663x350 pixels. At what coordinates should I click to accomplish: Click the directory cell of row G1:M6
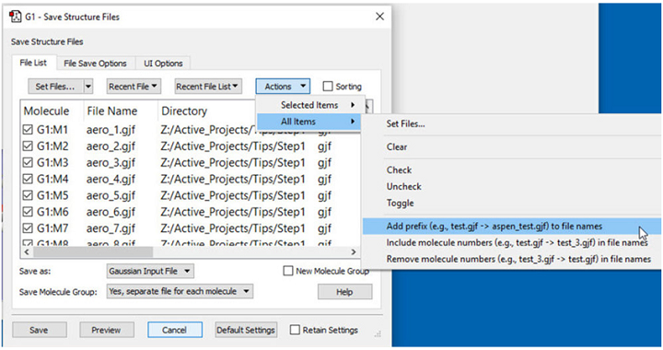coord(233,212)
